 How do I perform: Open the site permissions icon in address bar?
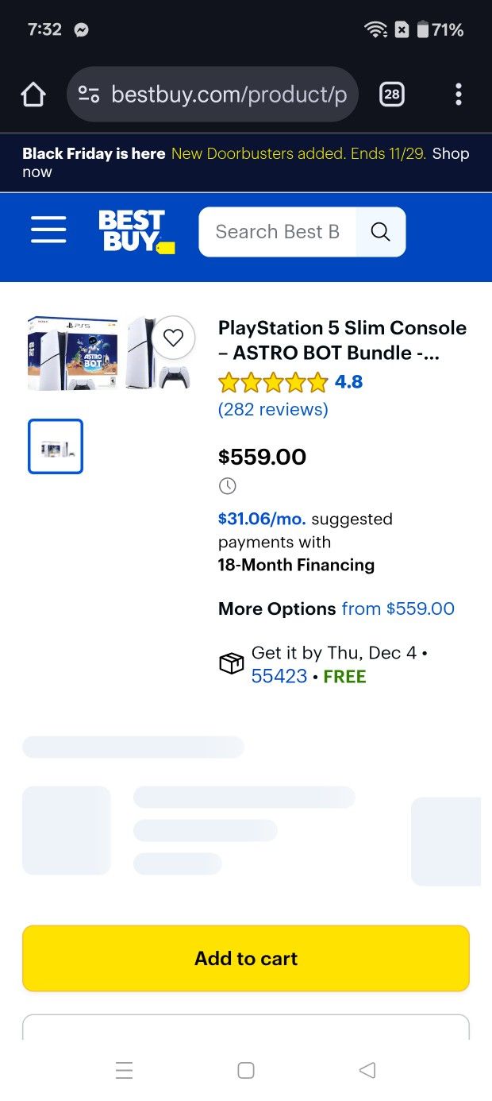[88, 94]
